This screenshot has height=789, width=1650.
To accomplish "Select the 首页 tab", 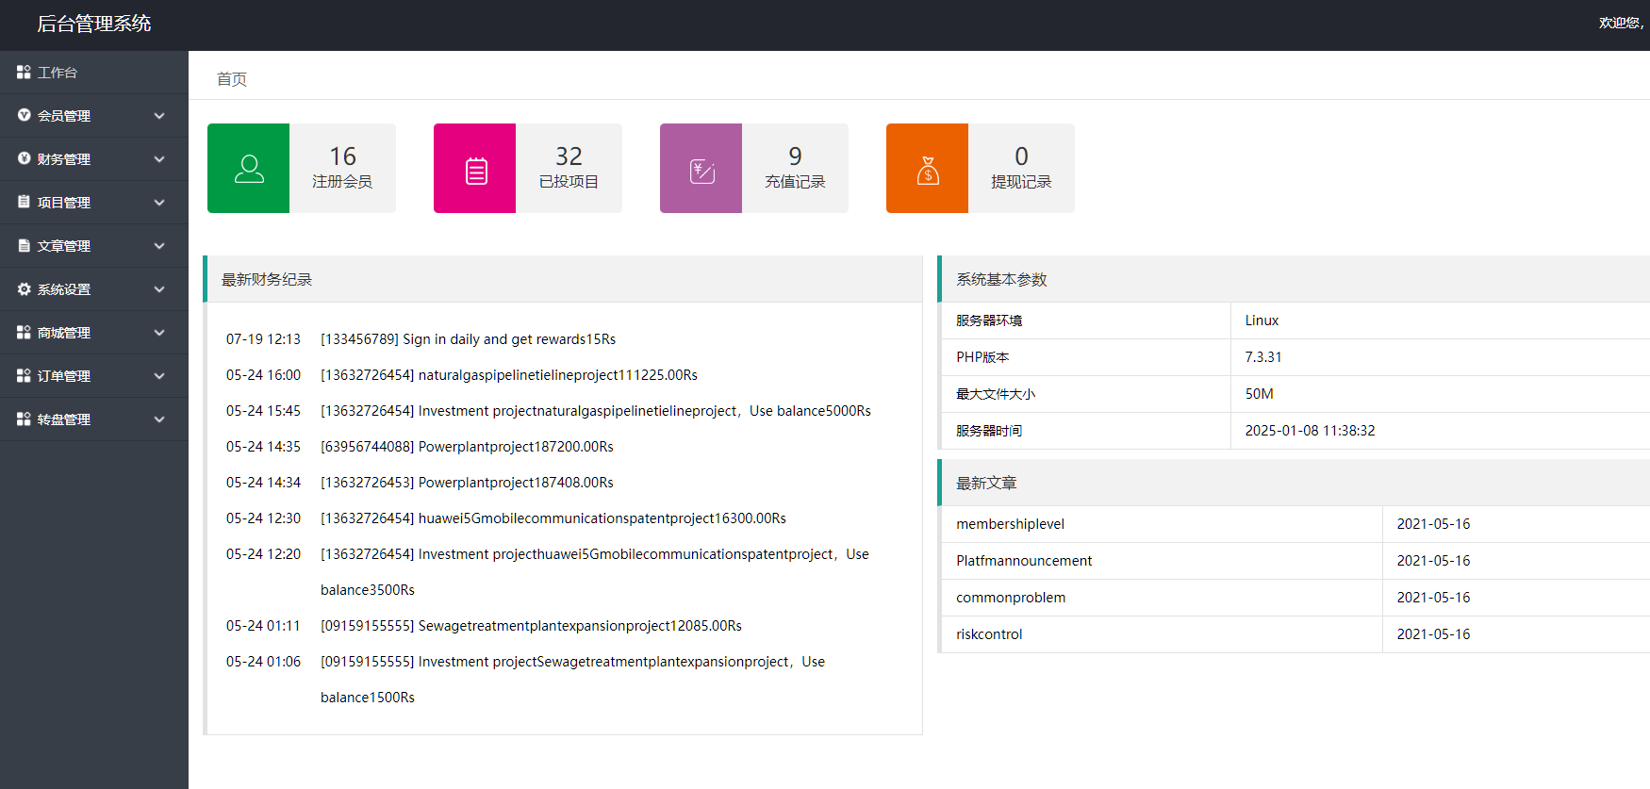I will point(232,79).
